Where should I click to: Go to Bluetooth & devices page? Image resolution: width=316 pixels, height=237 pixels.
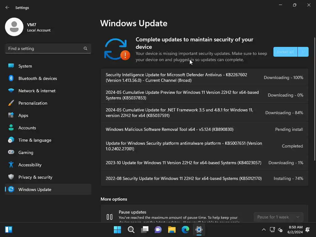coord(48,78)
